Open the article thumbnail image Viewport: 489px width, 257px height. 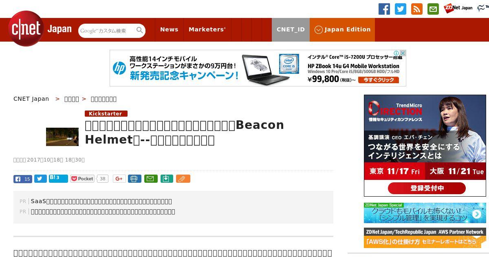pos(62,137)
